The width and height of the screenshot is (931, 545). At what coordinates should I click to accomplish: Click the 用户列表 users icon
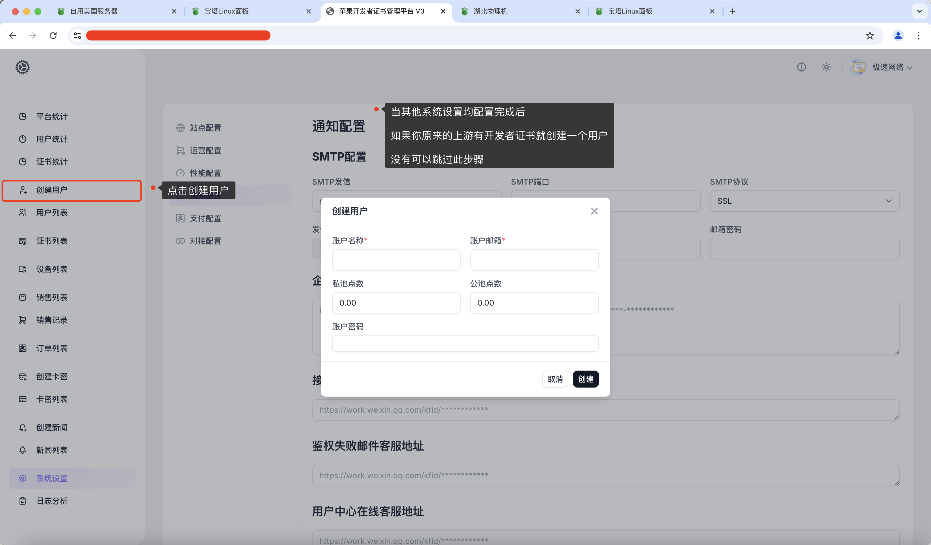click(x=23, y=213)
